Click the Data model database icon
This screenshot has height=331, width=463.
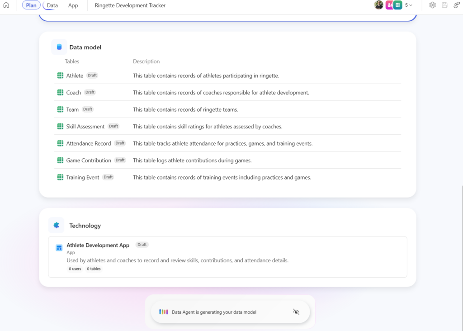point(59,47)
